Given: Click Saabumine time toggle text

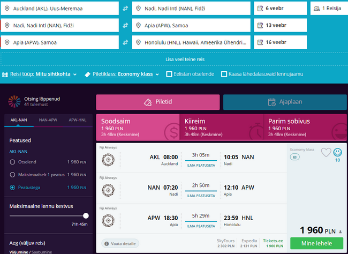Looking at the screenshot, I should coord(42,252).
